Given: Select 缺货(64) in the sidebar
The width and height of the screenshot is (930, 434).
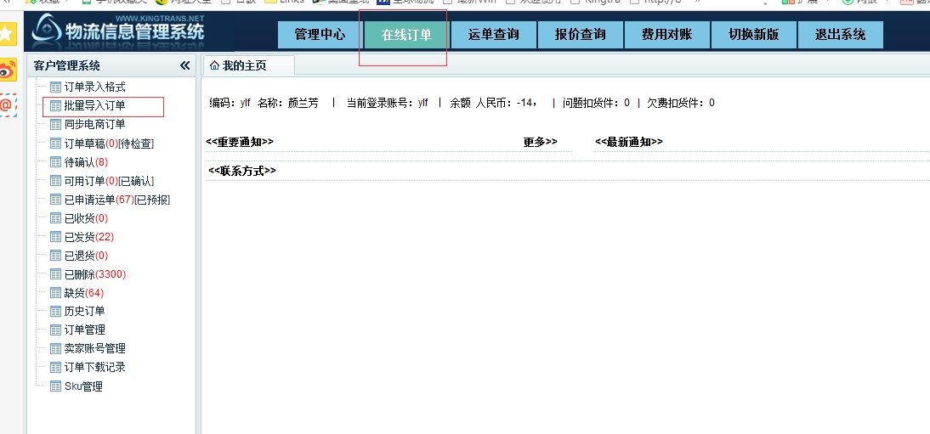Looking at the screenshot, I should tap(83, 293).
